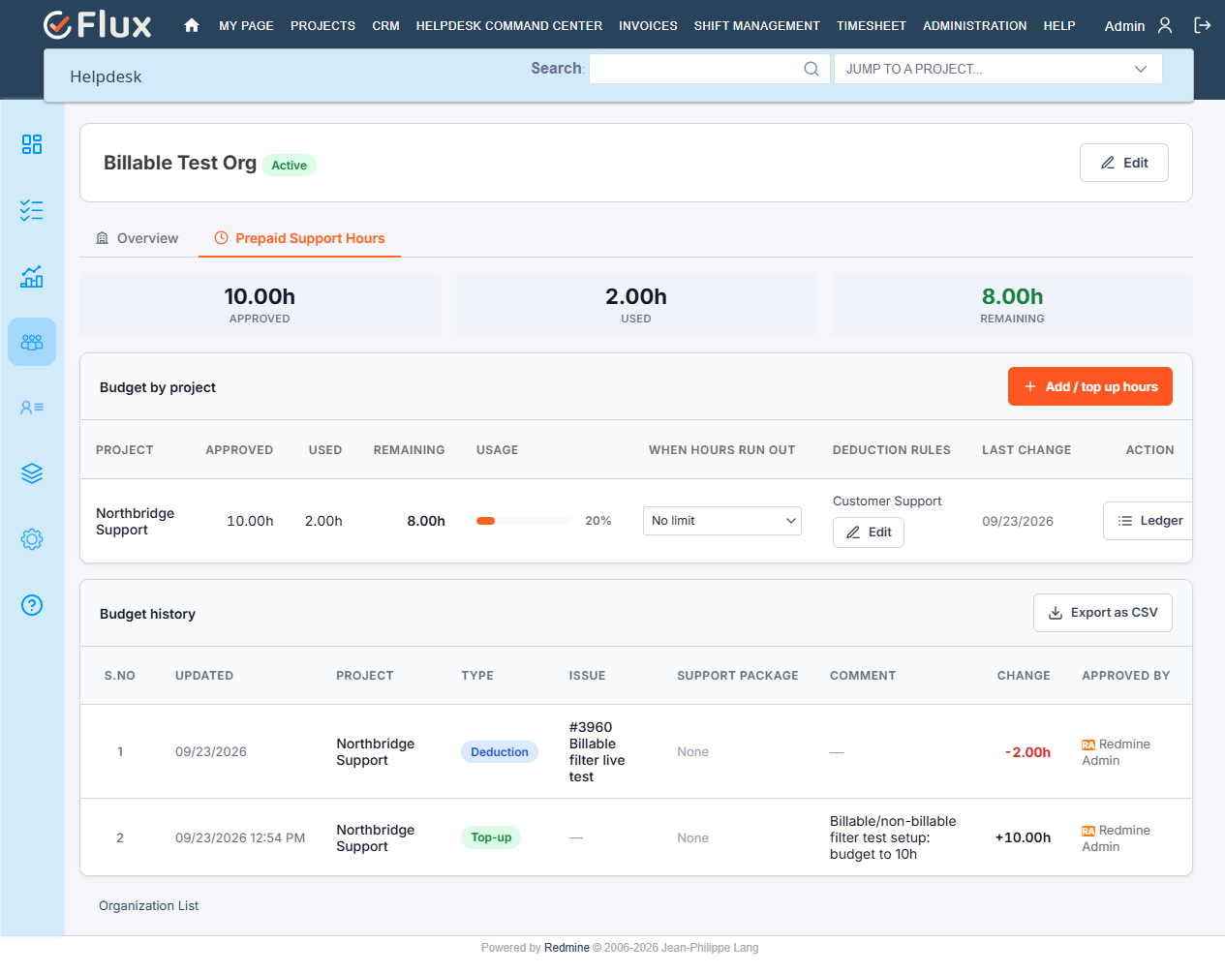Sign out using the logout icon
This screenshot has width=1225, height=973.
(1202, 25)
